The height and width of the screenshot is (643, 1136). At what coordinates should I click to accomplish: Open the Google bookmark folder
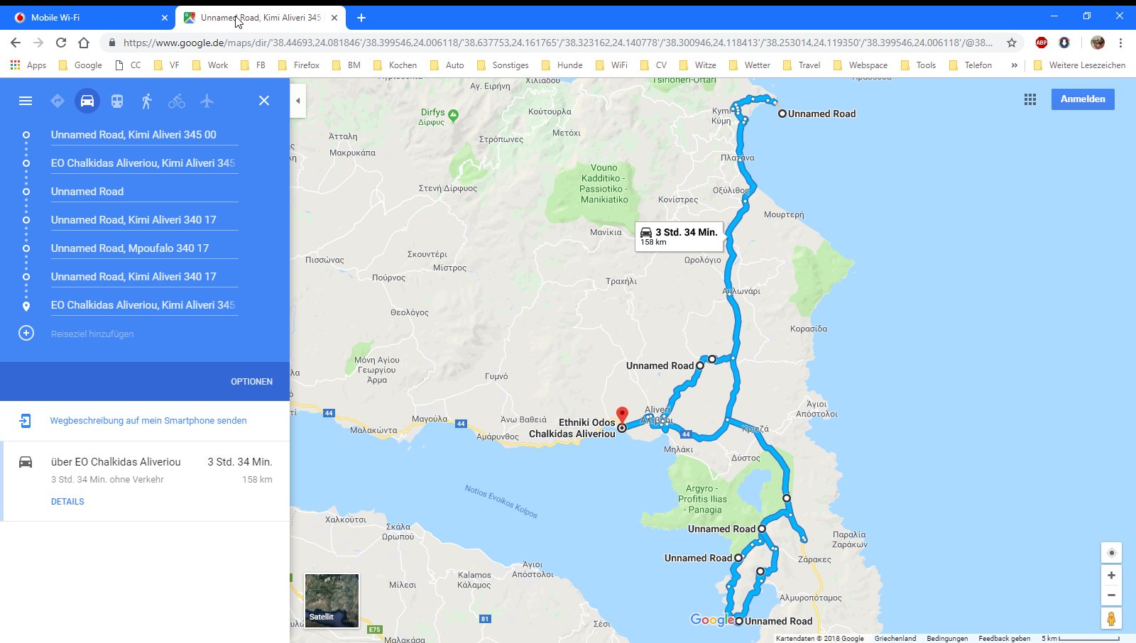tap(80, 65)
